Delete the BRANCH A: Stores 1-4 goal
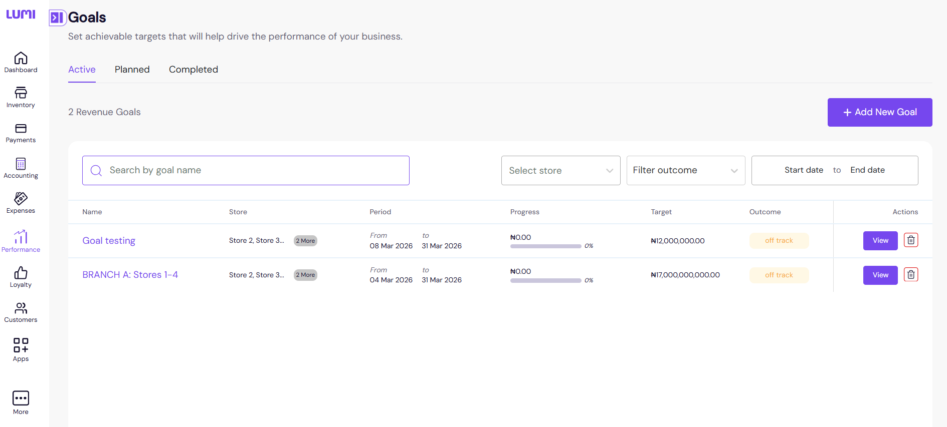Image resolution: width=947 pixels, height=427 pixels. [910, 275]
